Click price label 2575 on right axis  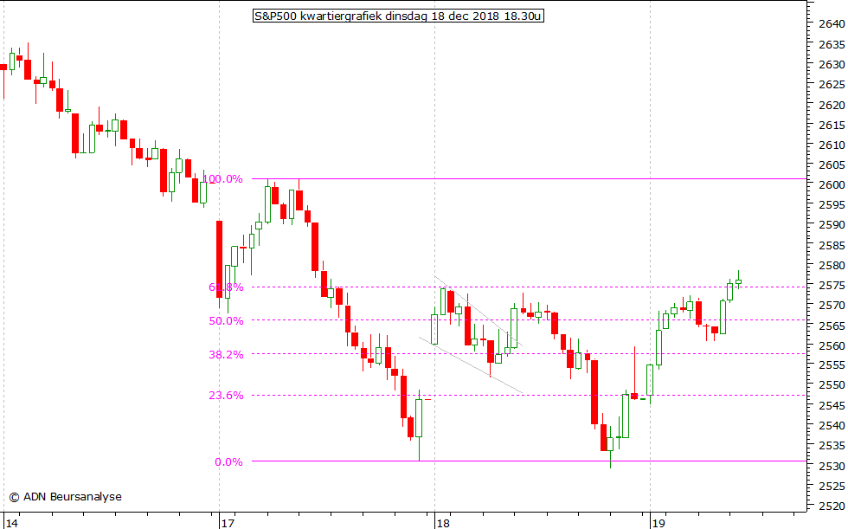click(832, 286)
